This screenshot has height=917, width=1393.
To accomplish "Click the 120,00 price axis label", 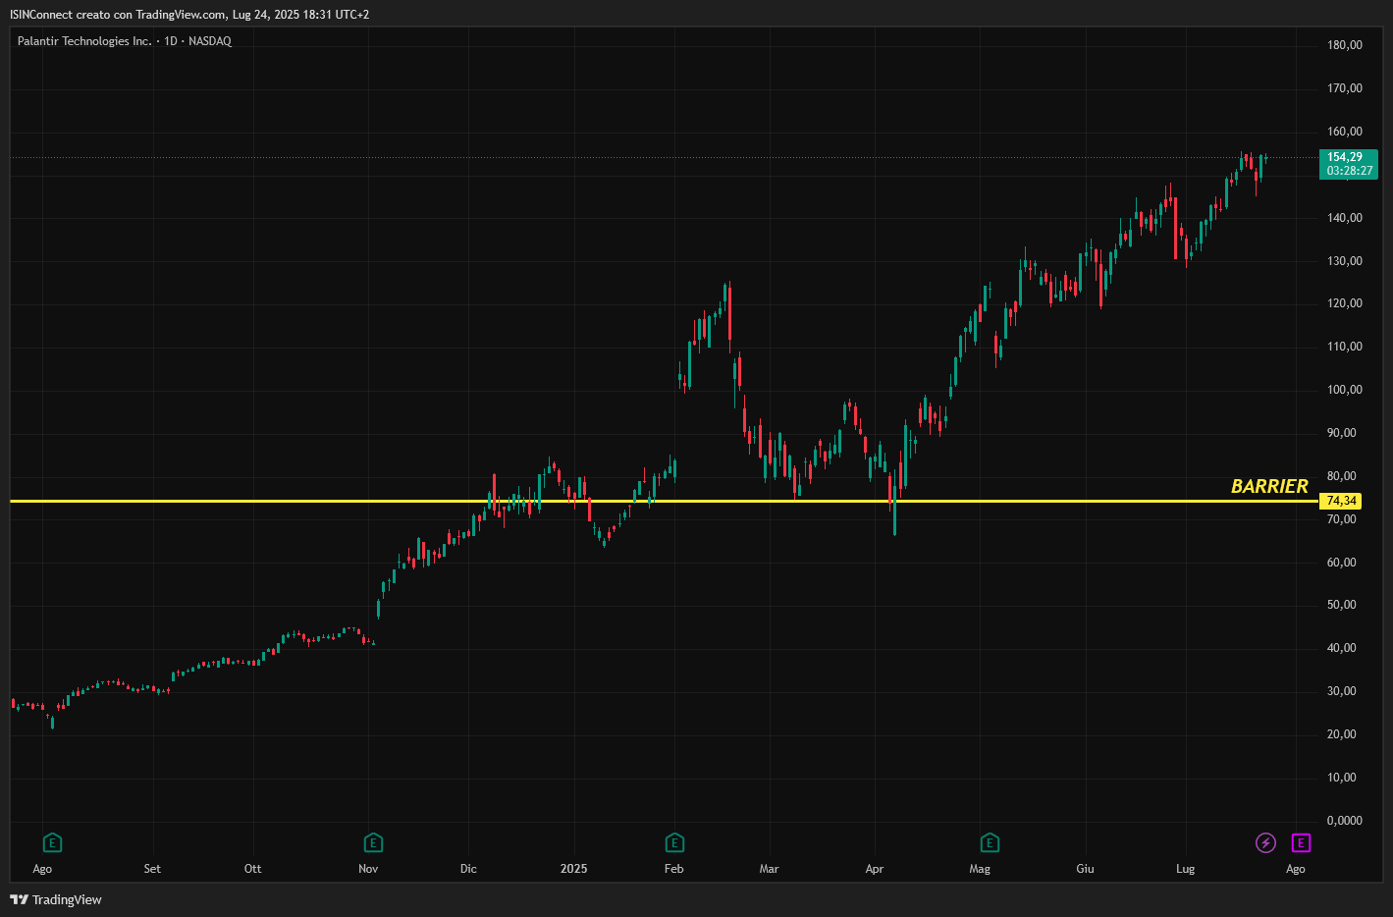I will [x=1344, y=303].
